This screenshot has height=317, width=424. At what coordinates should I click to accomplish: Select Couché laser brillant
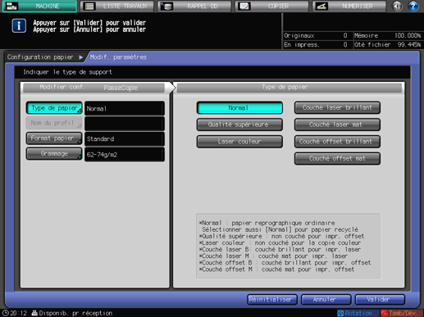coord(337,108)
